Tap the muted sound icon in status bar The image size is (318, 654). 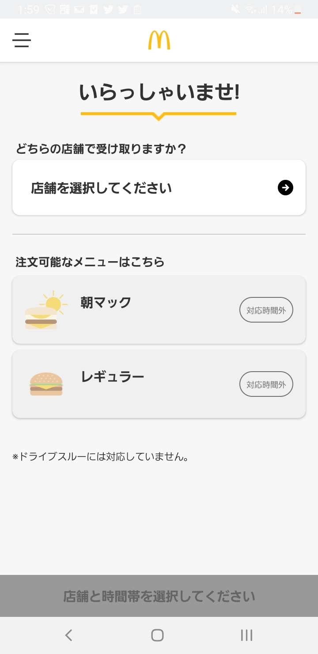[235, 9]
